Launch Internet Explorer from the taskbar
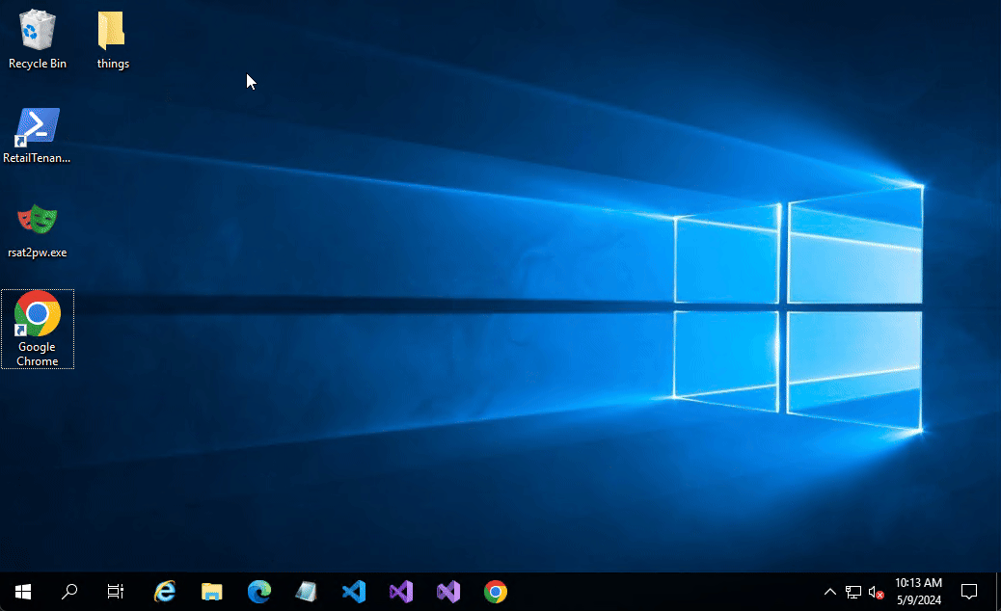Screen dimensions: 1001x611 pos(165,592)
